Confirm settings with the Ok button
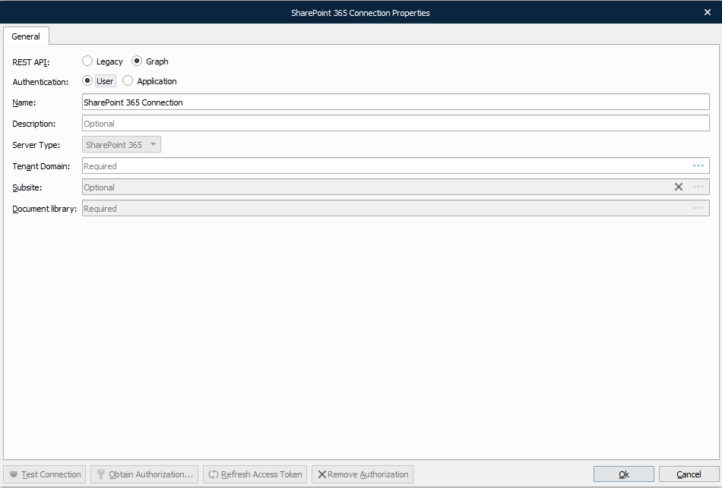The width and height of the screenshot is (722, 488). tap(623, 474)
